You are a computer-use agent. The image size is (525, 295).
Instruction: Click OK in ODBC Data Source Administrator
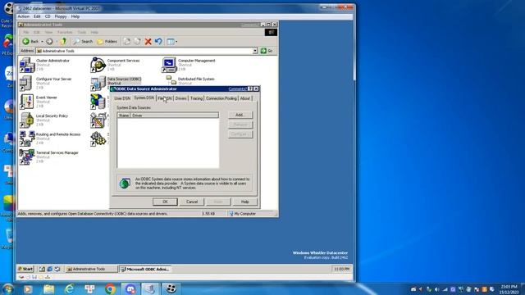pos(165,202)
